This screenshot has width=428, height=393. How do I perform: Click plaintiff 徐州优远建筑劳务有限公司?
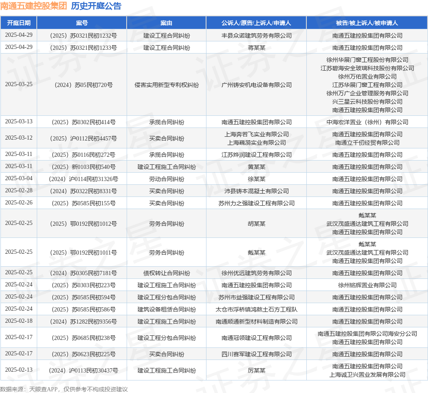(x=257, y=273)
